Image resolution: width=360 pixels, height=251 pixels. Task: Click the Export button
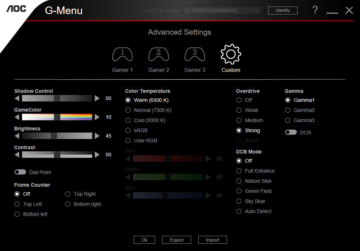click(176, 240)
